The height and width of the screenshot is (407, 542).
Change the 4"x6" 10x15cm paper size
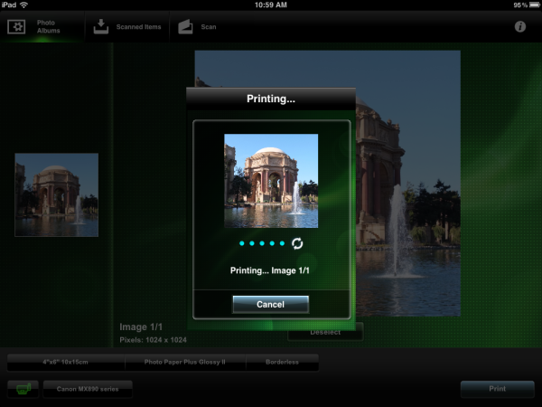(x=65, y=362)
